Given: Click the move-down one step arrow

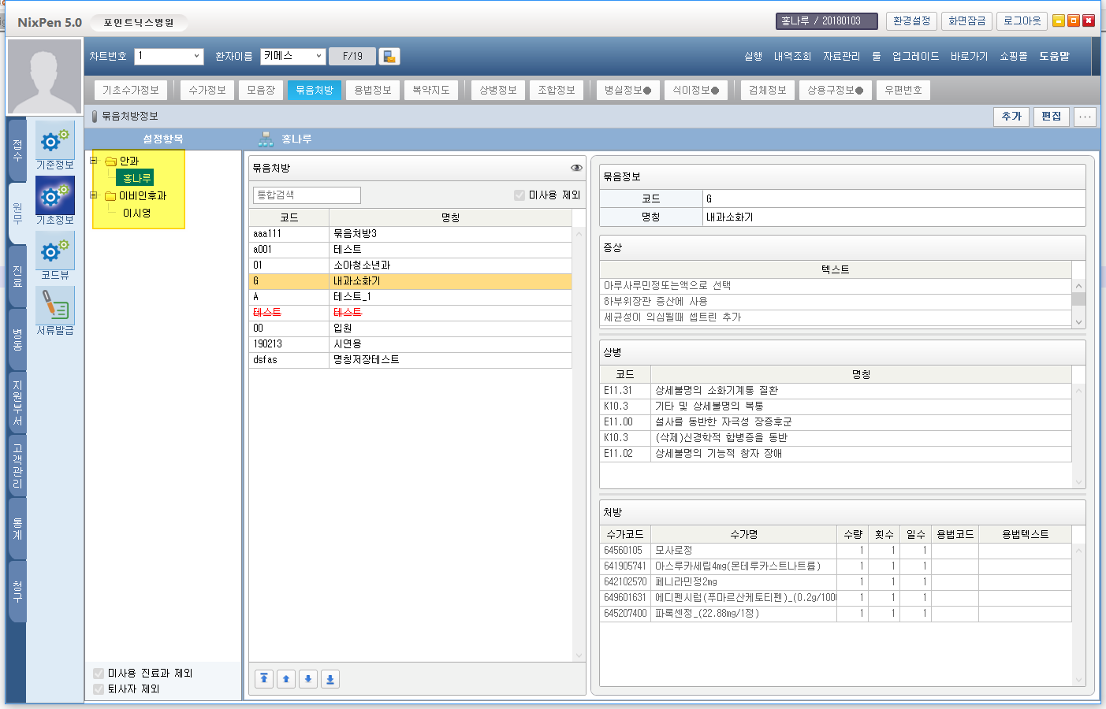Looking at the screenshot, I should [308, 679].
